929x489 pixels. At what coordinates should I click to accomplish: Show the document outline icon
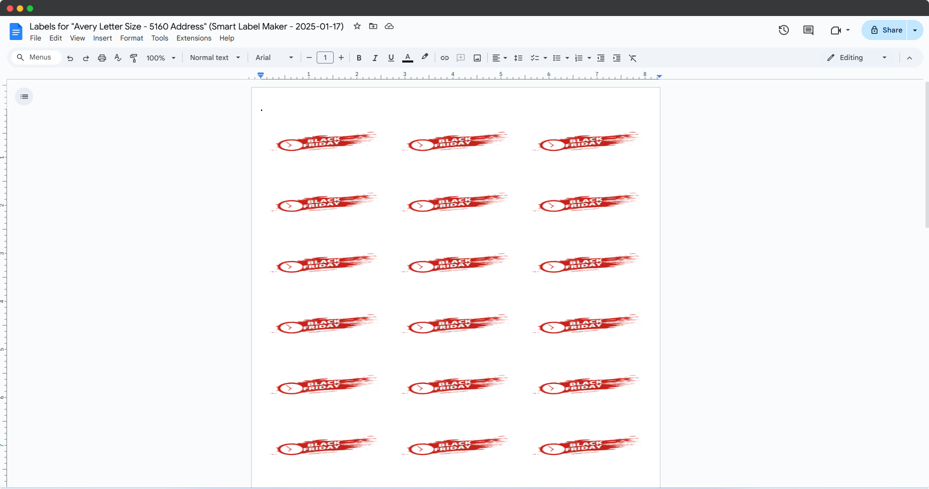(24, 96)
